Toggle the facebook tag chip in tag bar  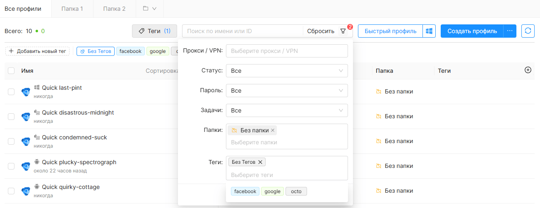click(x=130, y=51)
